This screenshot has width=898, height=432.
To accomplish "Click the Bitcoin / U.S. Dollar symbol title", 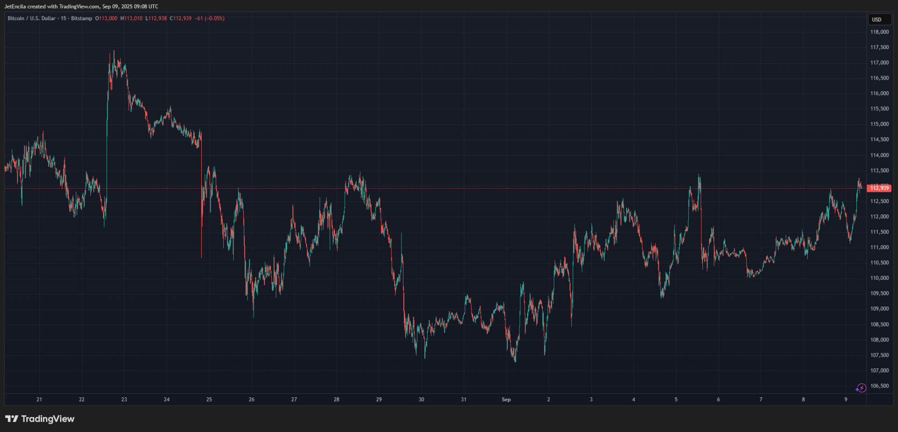I will 31,19.
